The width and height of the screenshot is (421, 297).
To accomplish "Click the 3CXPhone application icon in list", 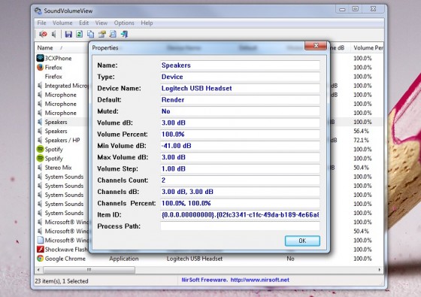I will (x=40, y=58).
